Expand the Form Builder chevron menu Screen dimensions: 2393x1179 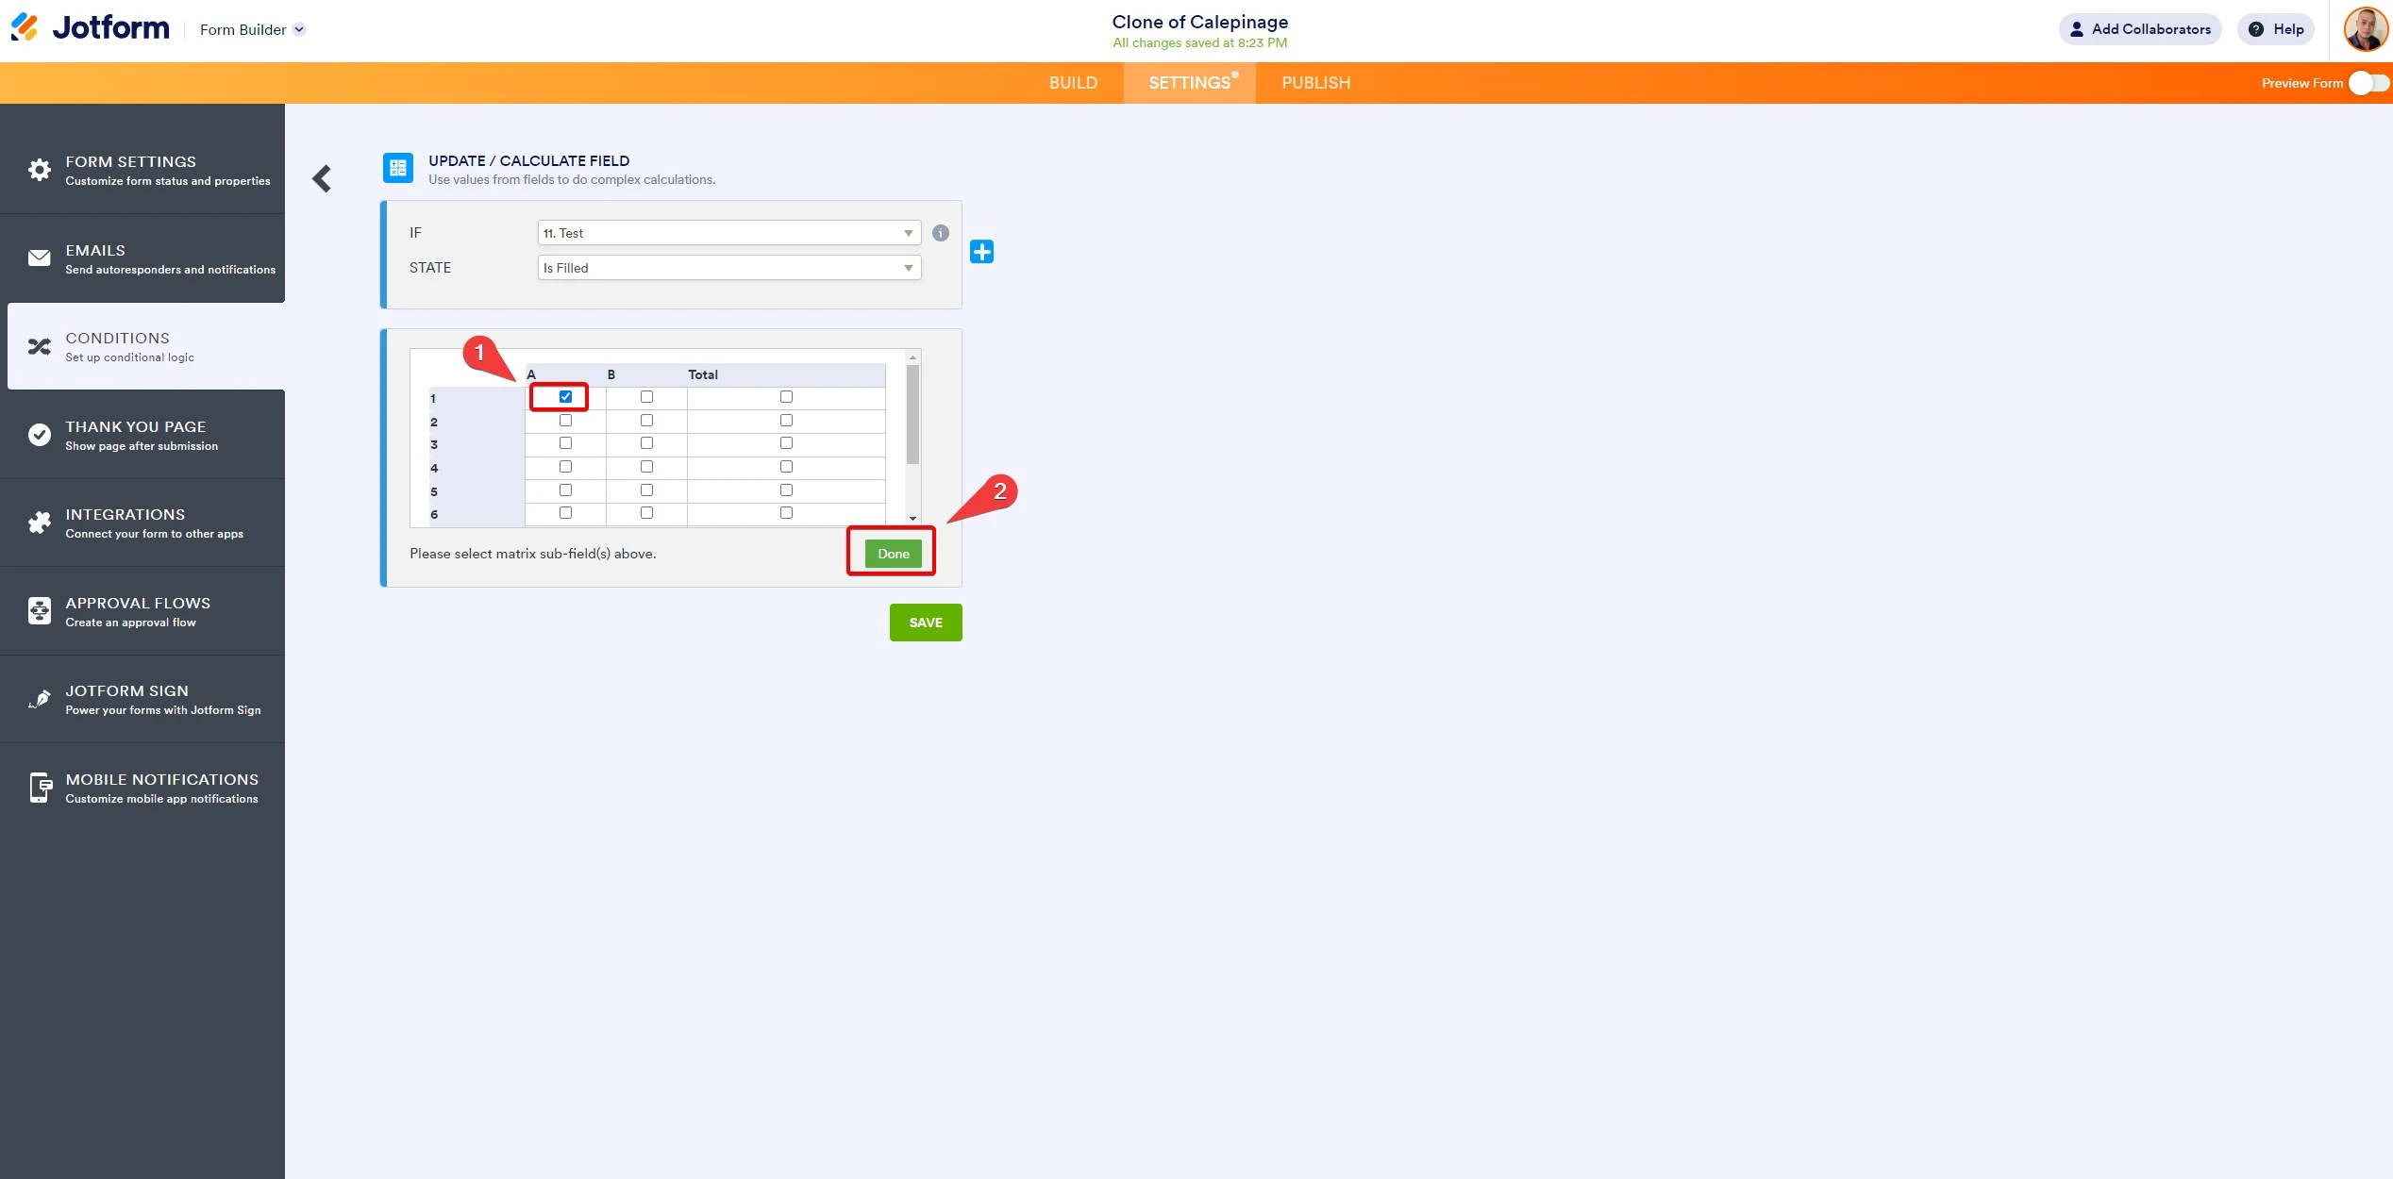click(x=299, y=29)
